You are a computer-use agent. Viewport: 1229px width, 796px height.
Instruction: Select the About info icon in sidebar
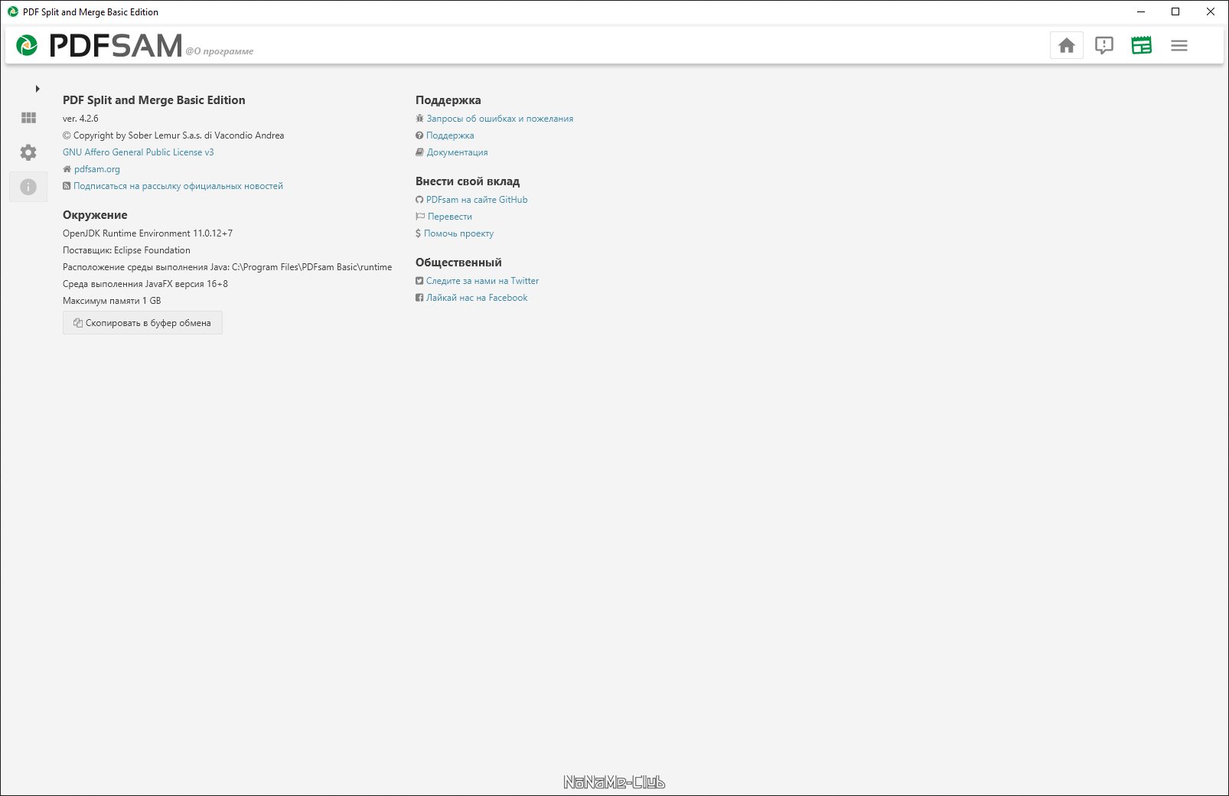pos(28,187)
